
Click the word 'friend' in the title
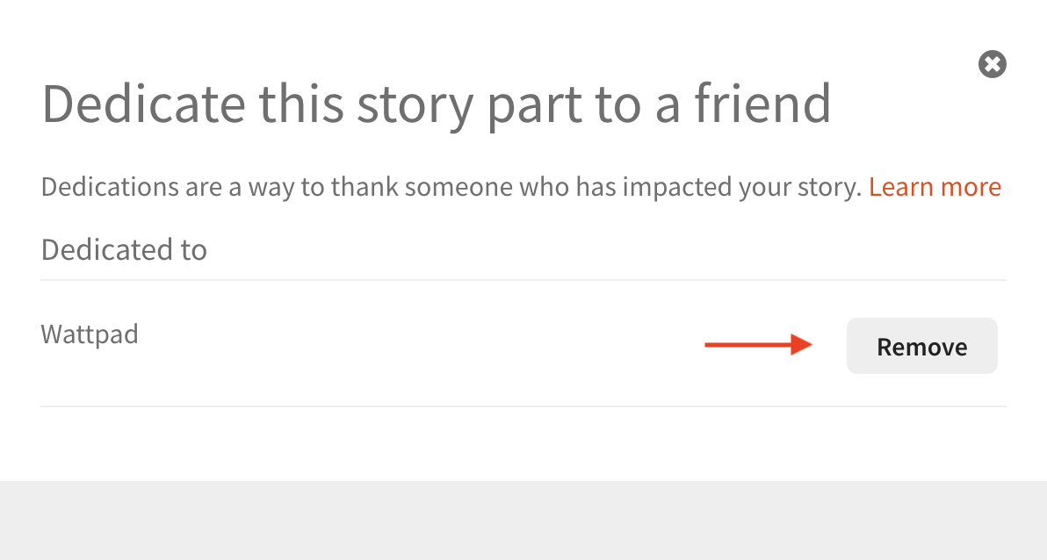click(x=762, y=104)
